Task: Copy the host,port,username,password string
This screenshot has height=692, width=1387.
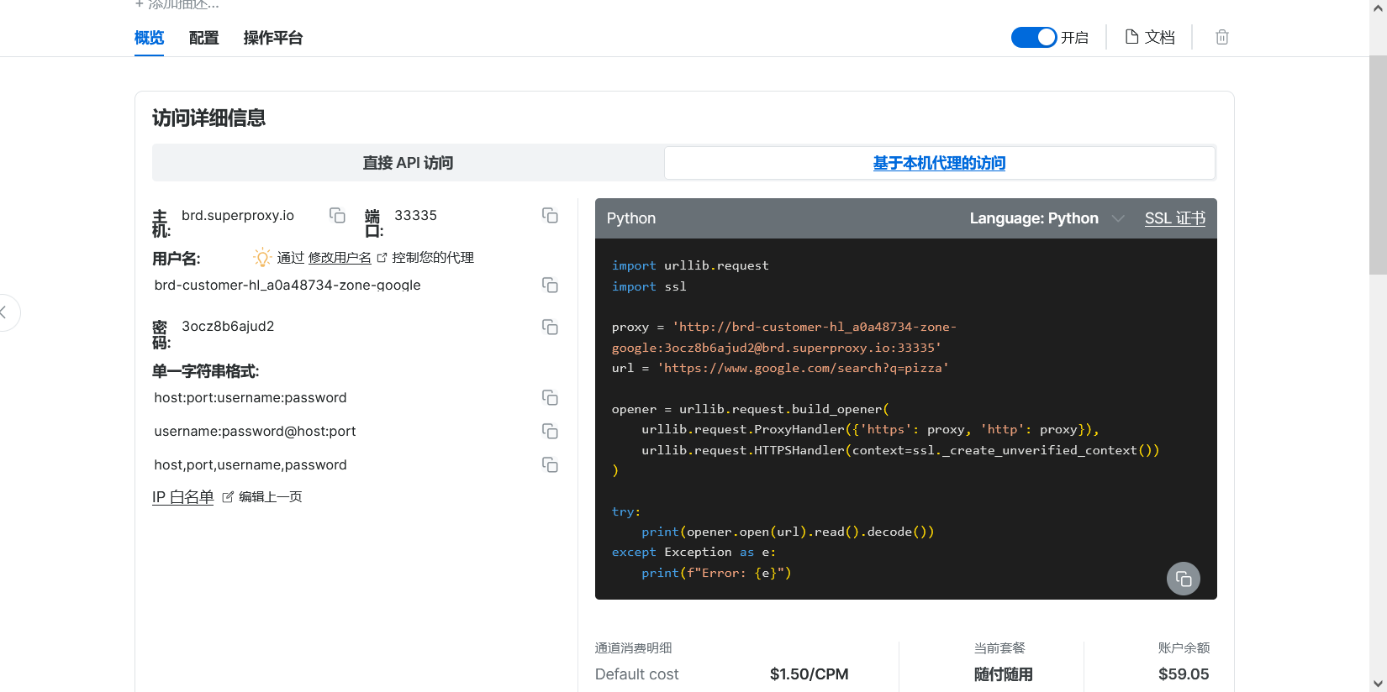Action: pos(550,464)
